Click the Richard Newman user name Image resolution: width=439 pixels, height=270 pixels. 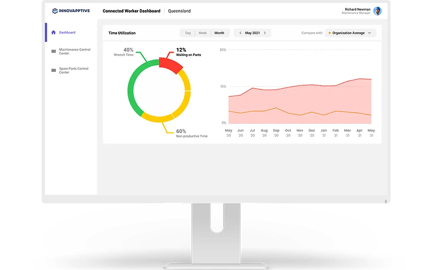click(357, 10)
